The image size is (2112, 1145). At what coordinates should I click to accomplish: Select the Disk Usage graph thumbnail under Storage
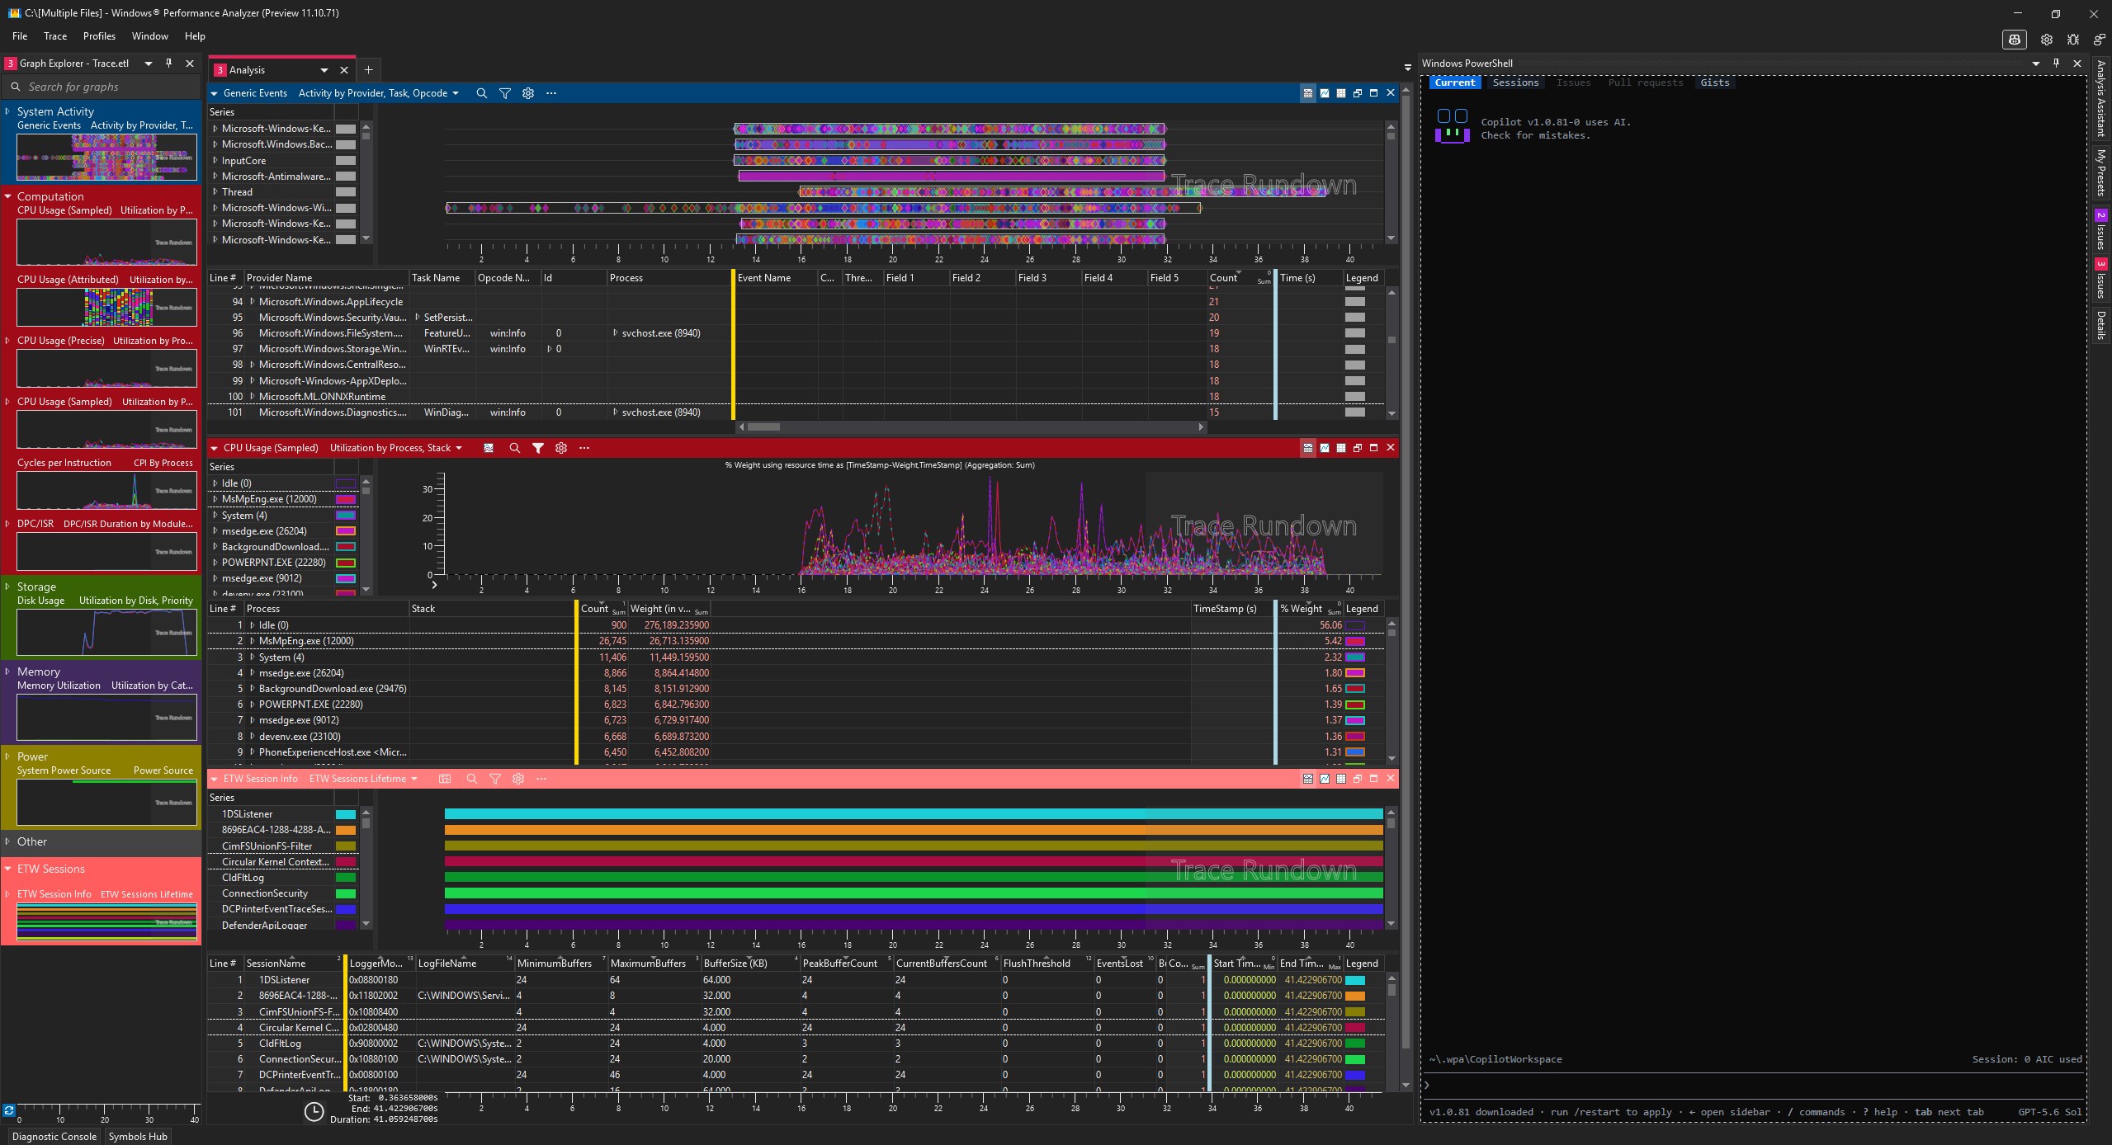pyautogui.click(x=106, y=633)
